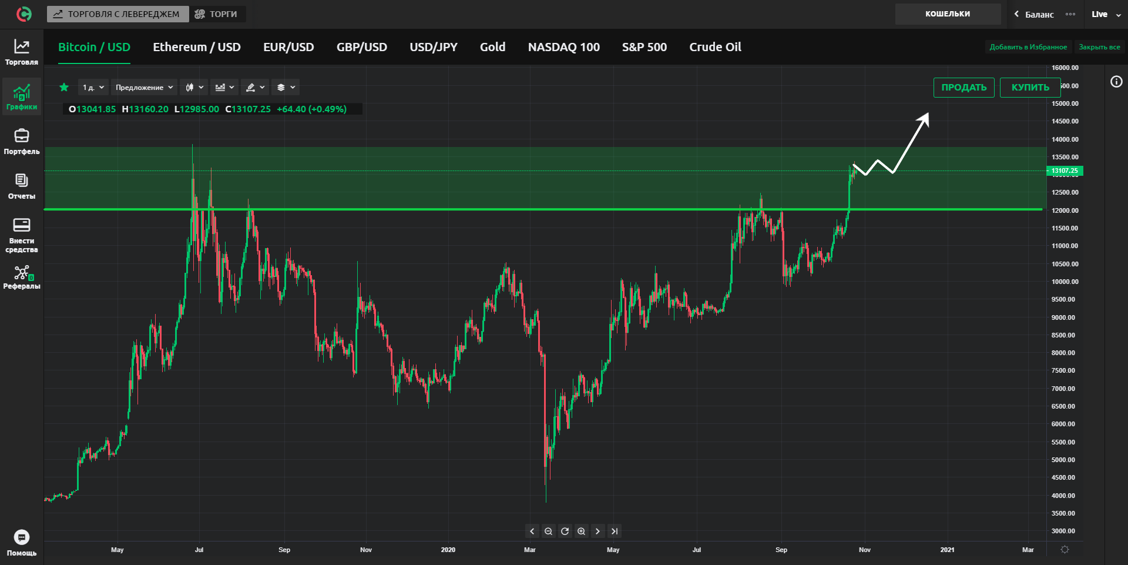1128x565 pixels.
Task: Reset the chart view
Action: (x=565, y=531)
